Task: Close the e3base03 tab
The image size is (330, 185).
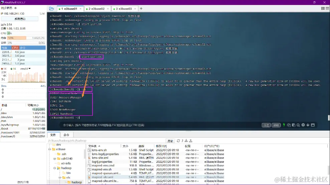Action: pyautogui.click(x=135, y=9)
